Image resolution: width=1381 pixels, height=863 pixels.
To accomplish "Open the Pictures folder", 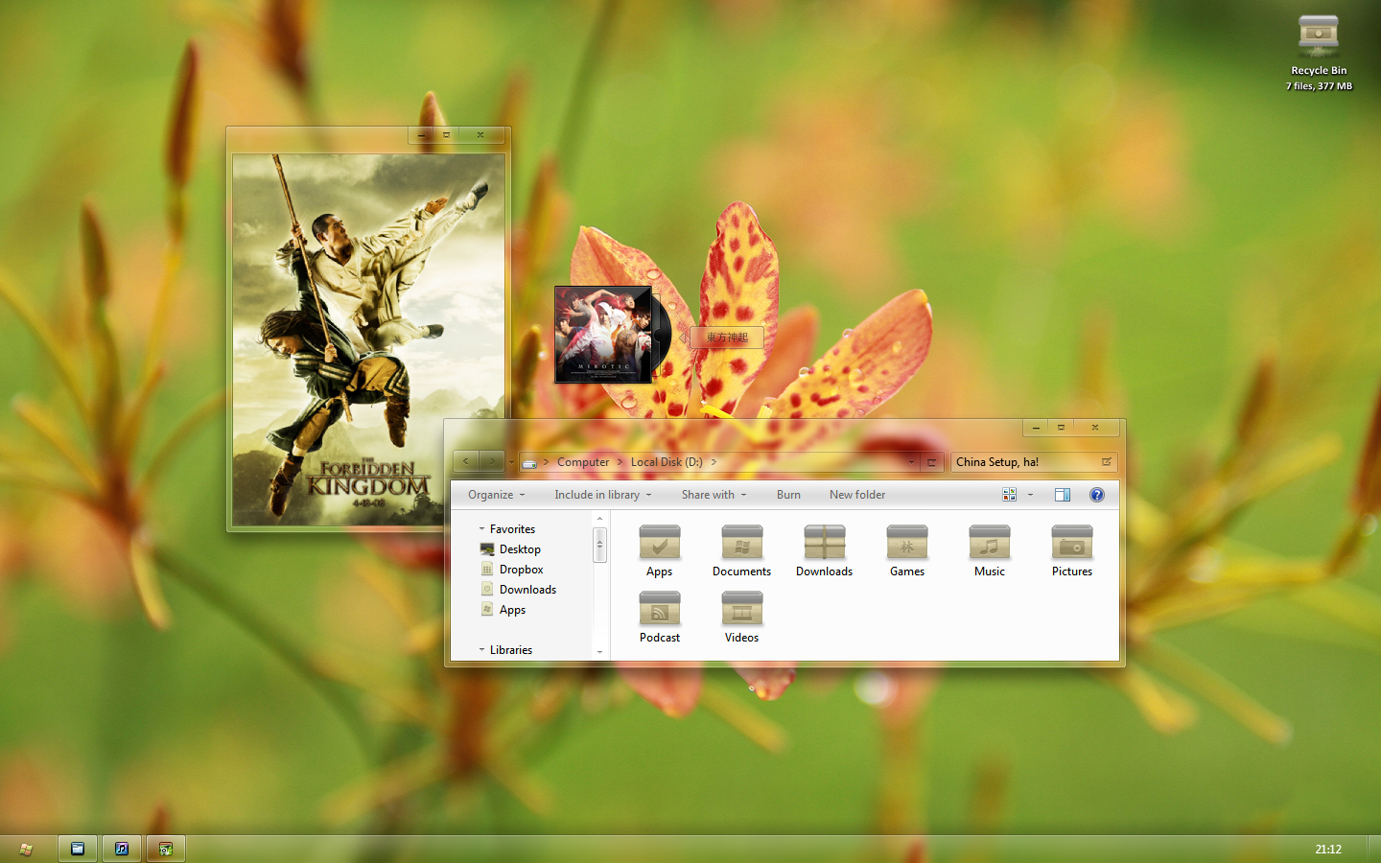I will point(1071,551).
